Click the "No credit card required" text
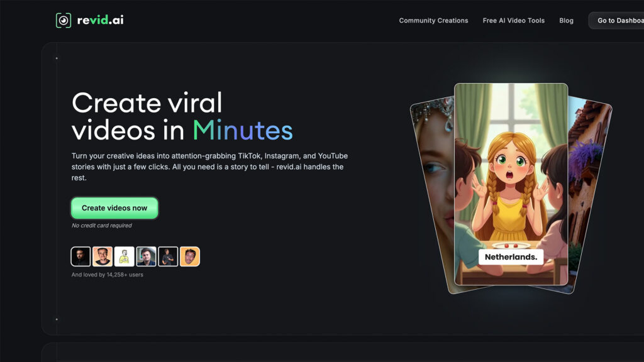The image size is (644, 362). click(101, 226)
